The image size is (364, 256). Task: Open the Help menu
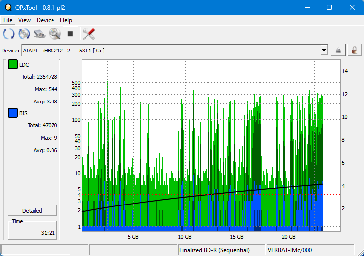pyautogui.click(x=66, y=20)
